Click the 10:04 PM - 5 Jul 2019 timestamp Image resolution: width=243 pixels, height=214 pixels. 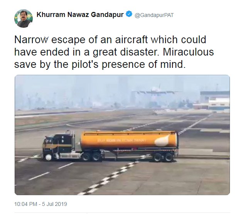tap(40, 204)
